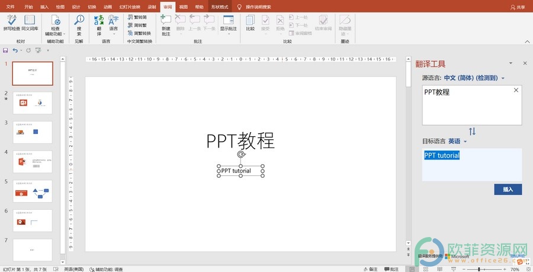Switch to the 动画 tab

pyautogui.click(x=108, y=7)
